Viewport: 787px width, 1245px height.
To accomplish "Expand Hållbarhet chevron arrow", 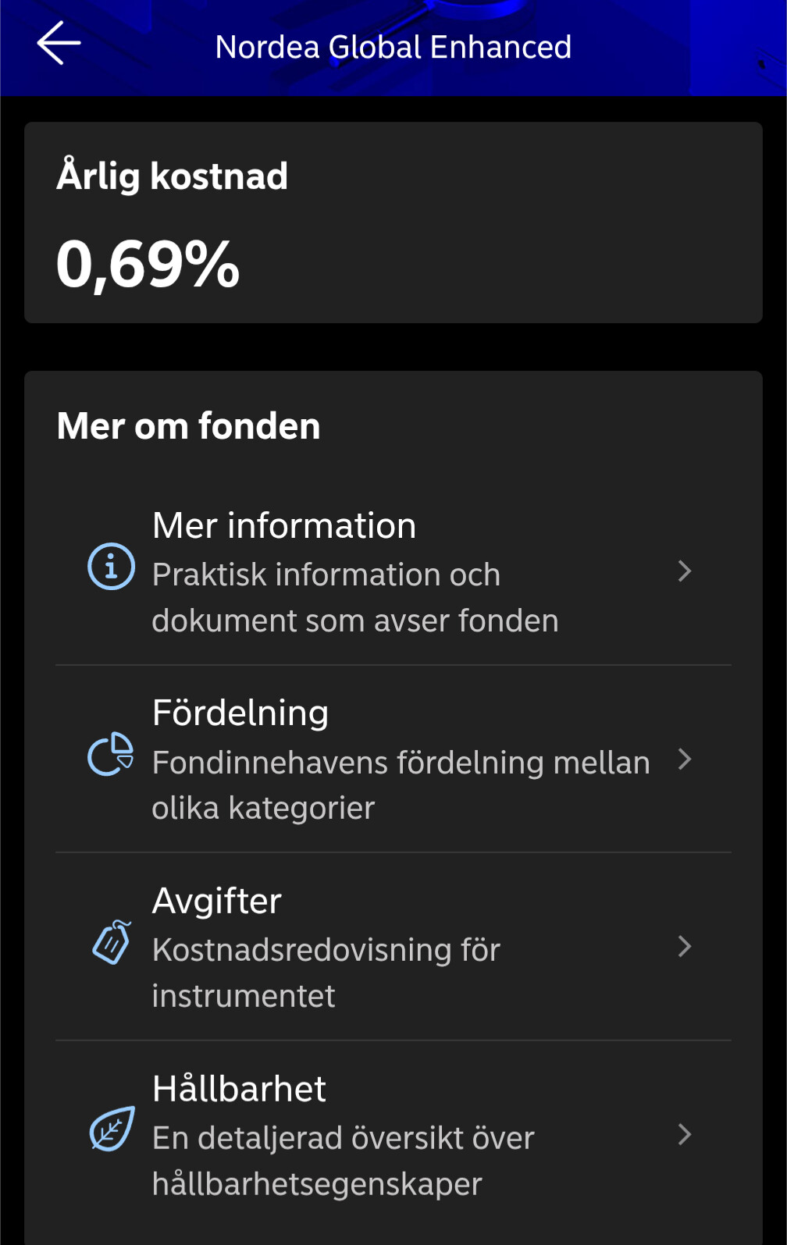I will coord(685,1134).
